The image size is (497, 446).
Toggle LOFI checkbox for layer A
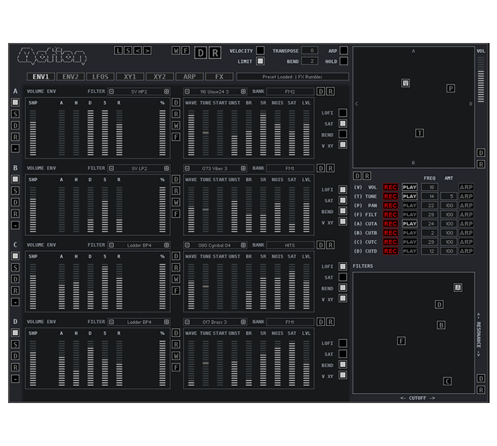(343, 113)
